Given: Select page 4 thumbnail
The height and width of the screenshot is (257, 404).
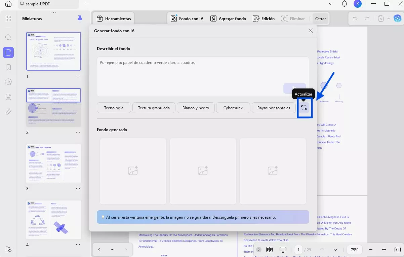Looking at the screenshot, I should point(54,220).
